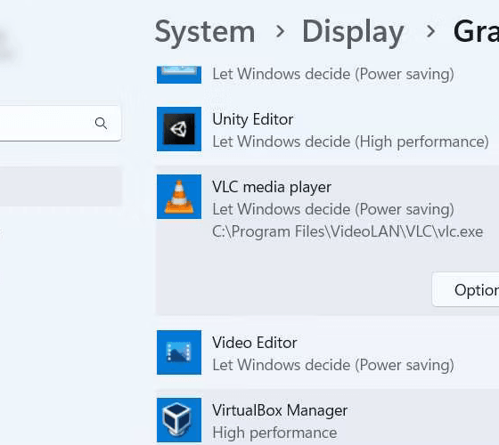499x445 pixels.
Task: Click the search magnifier icon
Action: (x=101, y=123)
